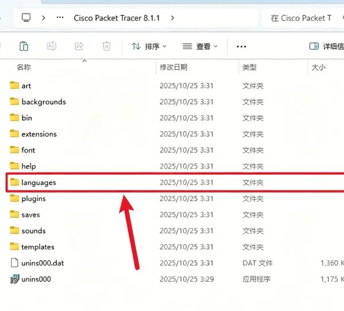This screenshot has height=311, width=344.
Task: Select the plugins folder icon
Action: point(14,198)
